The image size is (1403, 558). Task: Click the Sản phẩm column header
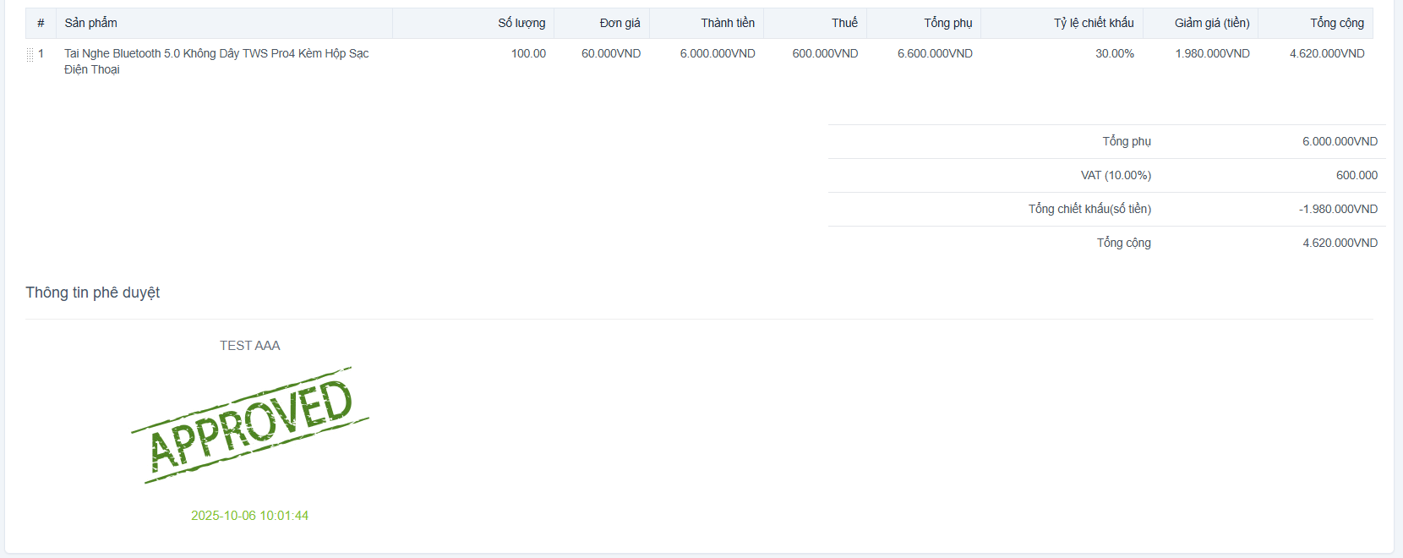[91, 23]
